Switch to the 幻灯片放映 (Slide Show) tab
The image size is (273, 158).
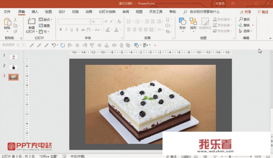(107, 12)
